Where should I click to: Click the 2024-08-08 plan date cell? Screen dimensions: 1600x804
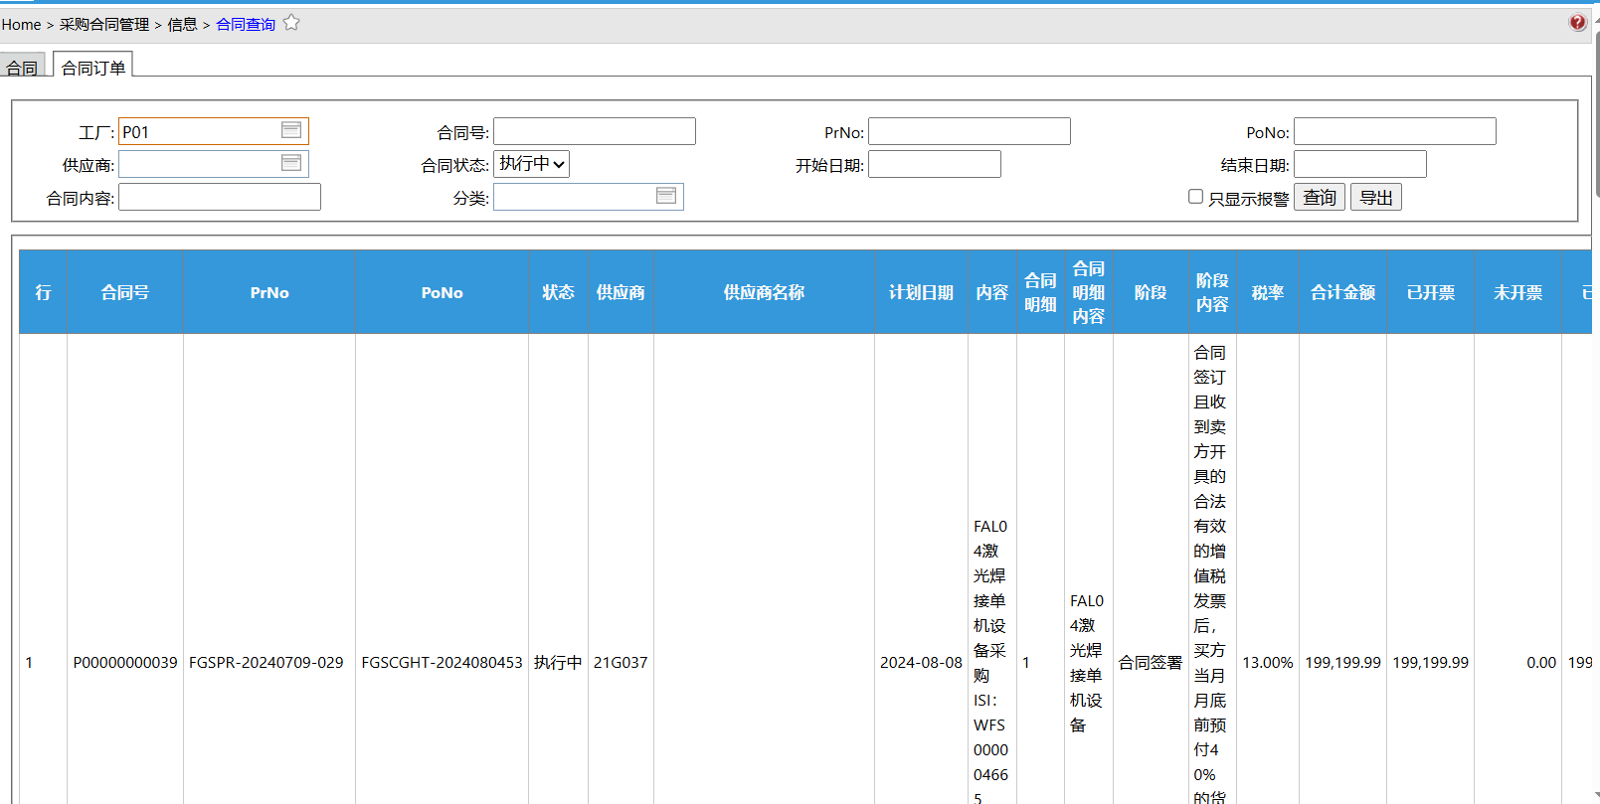click(921, 662)
